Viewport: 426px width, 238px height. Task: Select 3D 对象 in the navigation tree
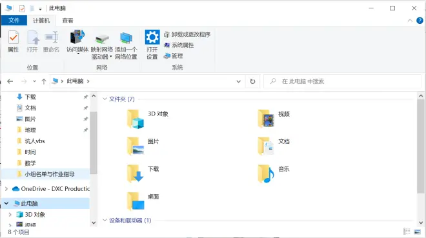pyautogui.click(x=31, y=214)
